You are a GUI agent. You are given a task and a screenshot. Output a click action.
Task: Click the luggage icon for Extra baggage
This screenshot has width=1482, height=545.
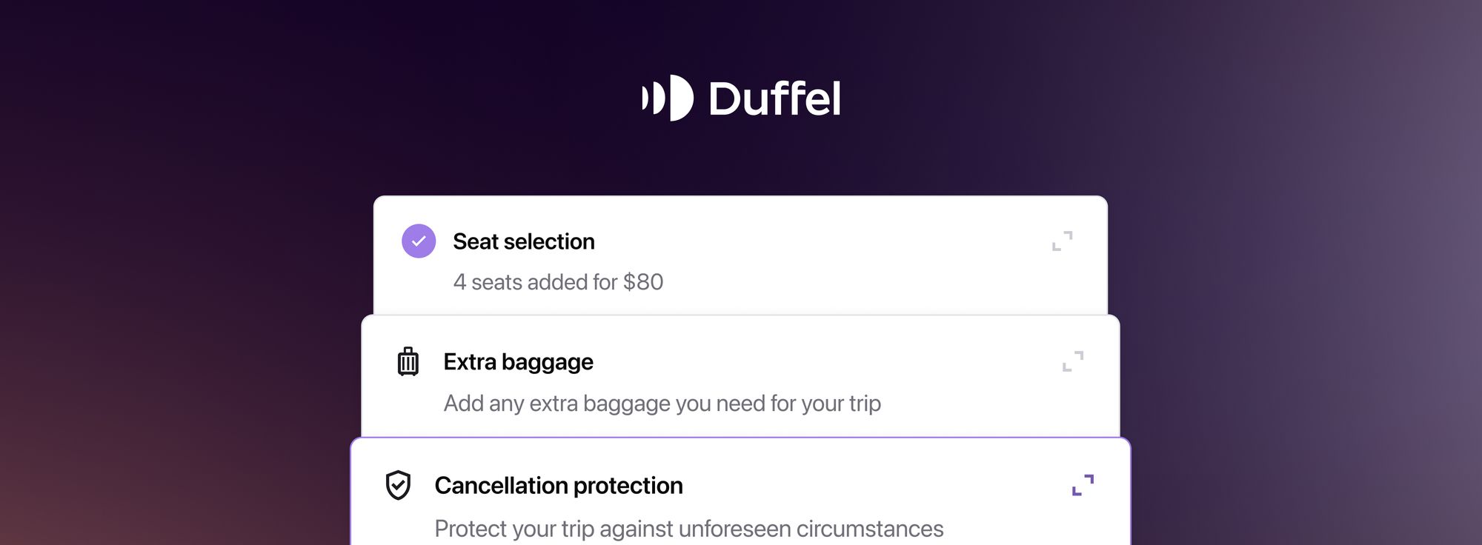click(408, 361)
